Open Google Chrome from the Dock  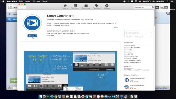pyautogui.click(x=56, y=97)
